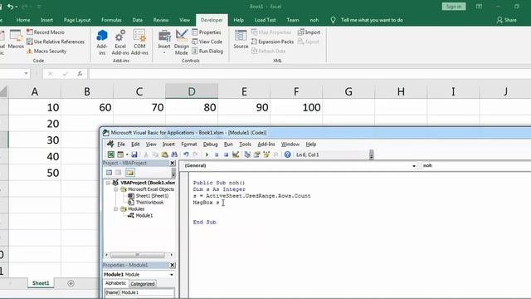The height and width of the screenshot is (299, 531).
Task: Collapse the VBAProject (Book1.xlsm) tree node
Action: click(108, 183)
